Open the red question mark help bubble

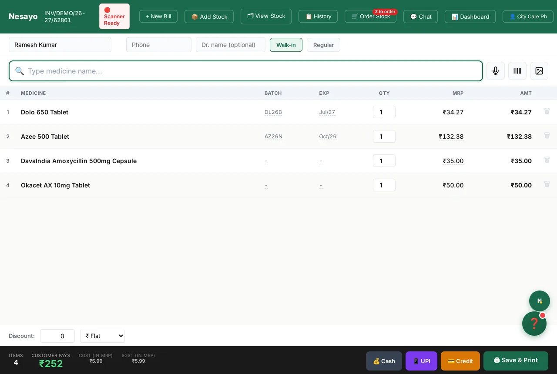534,324
